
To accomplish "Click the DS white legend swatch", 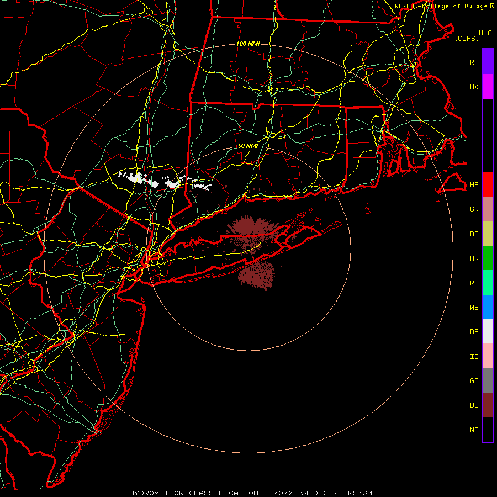I will 488,331.
